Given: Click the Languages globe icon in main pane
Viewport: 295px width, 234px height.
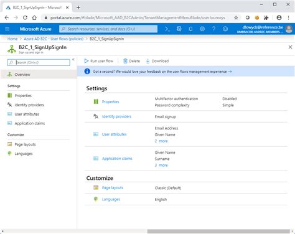Looking at the screenshot, I should click(96, 199).
